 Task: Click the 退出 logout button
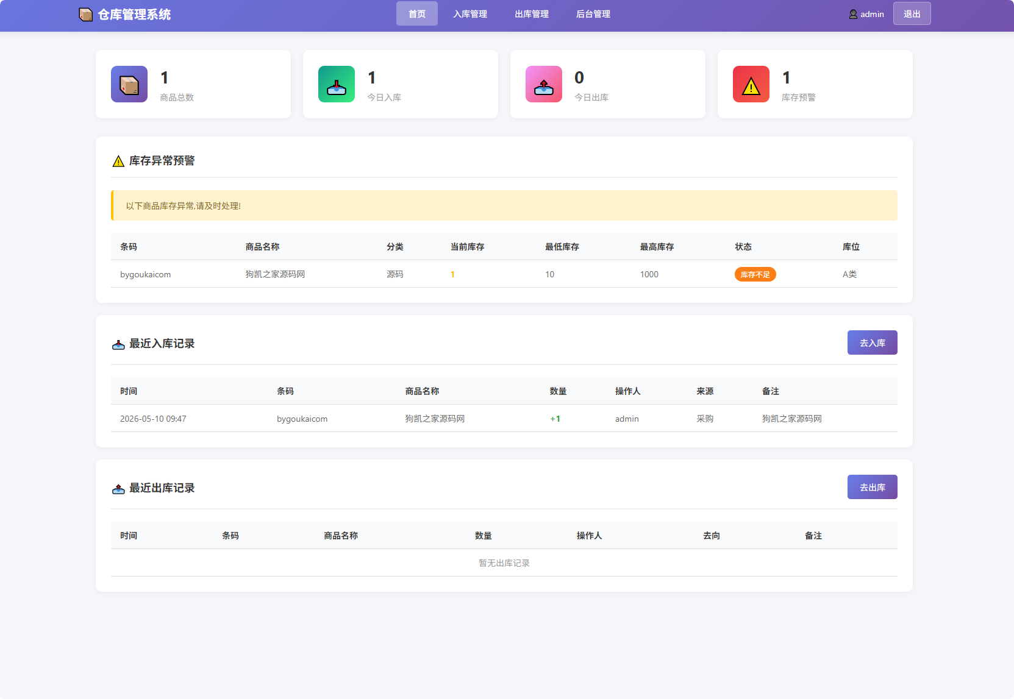point(912,13)
